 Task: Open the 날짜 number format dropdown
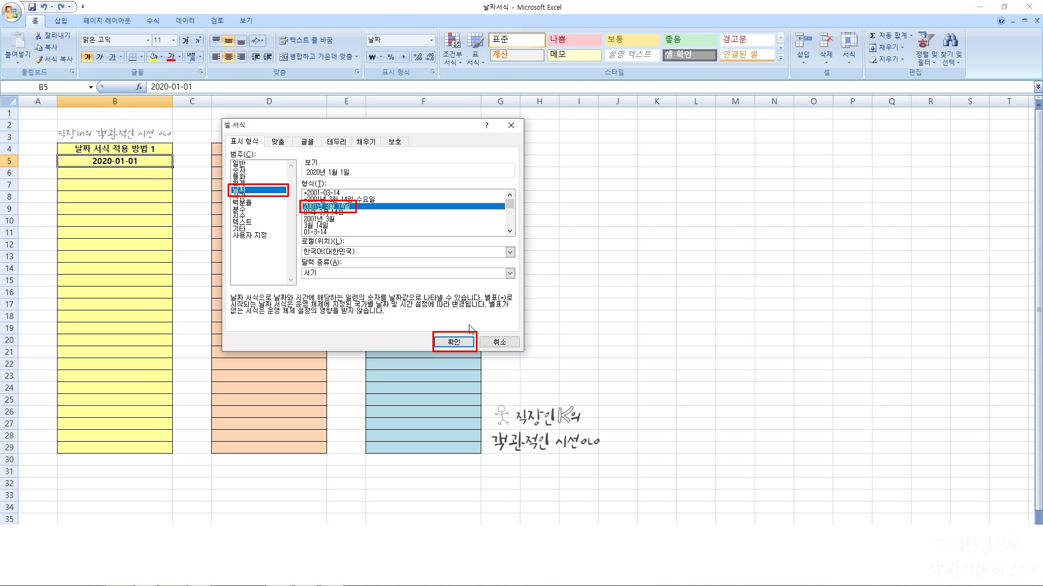(431, 40)
